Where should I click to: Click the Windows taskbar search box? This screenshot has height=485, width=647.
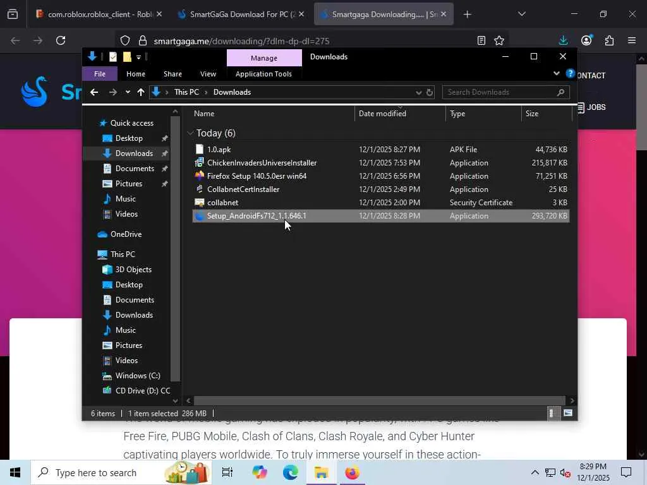[121, 472]
